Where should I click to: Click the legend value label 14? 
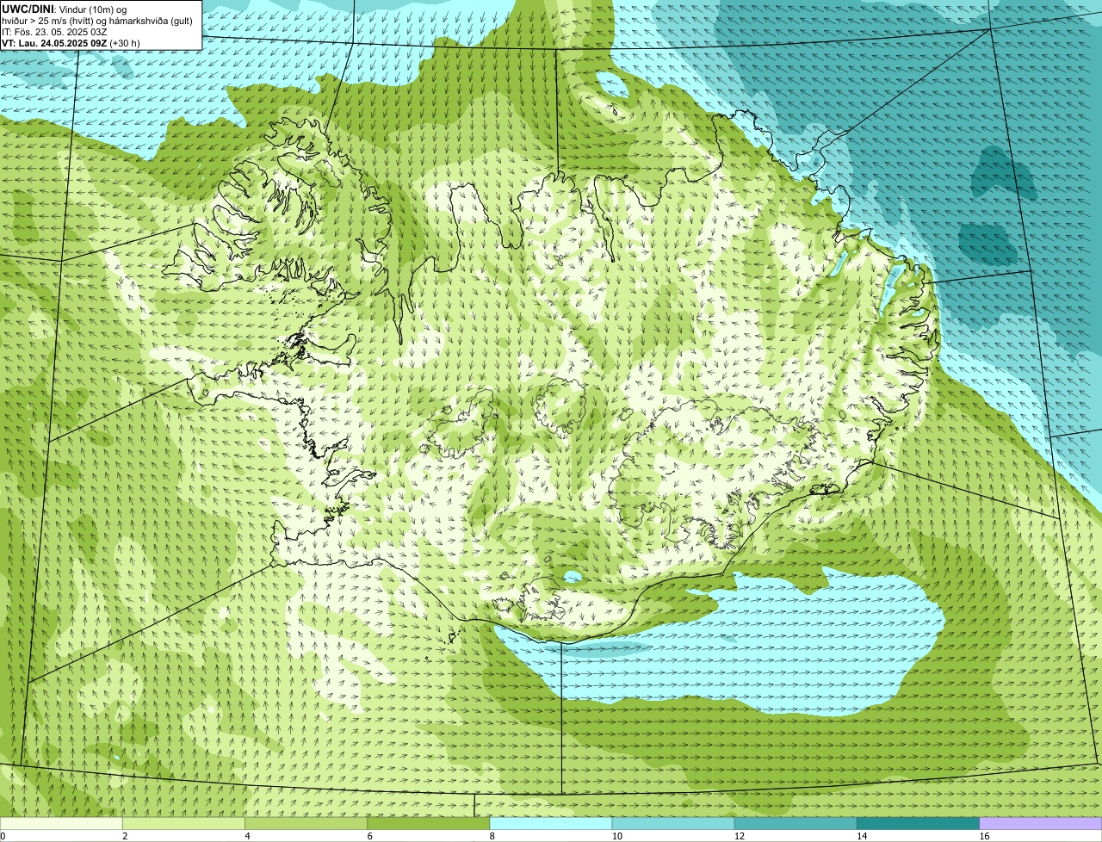click(862, 836)
